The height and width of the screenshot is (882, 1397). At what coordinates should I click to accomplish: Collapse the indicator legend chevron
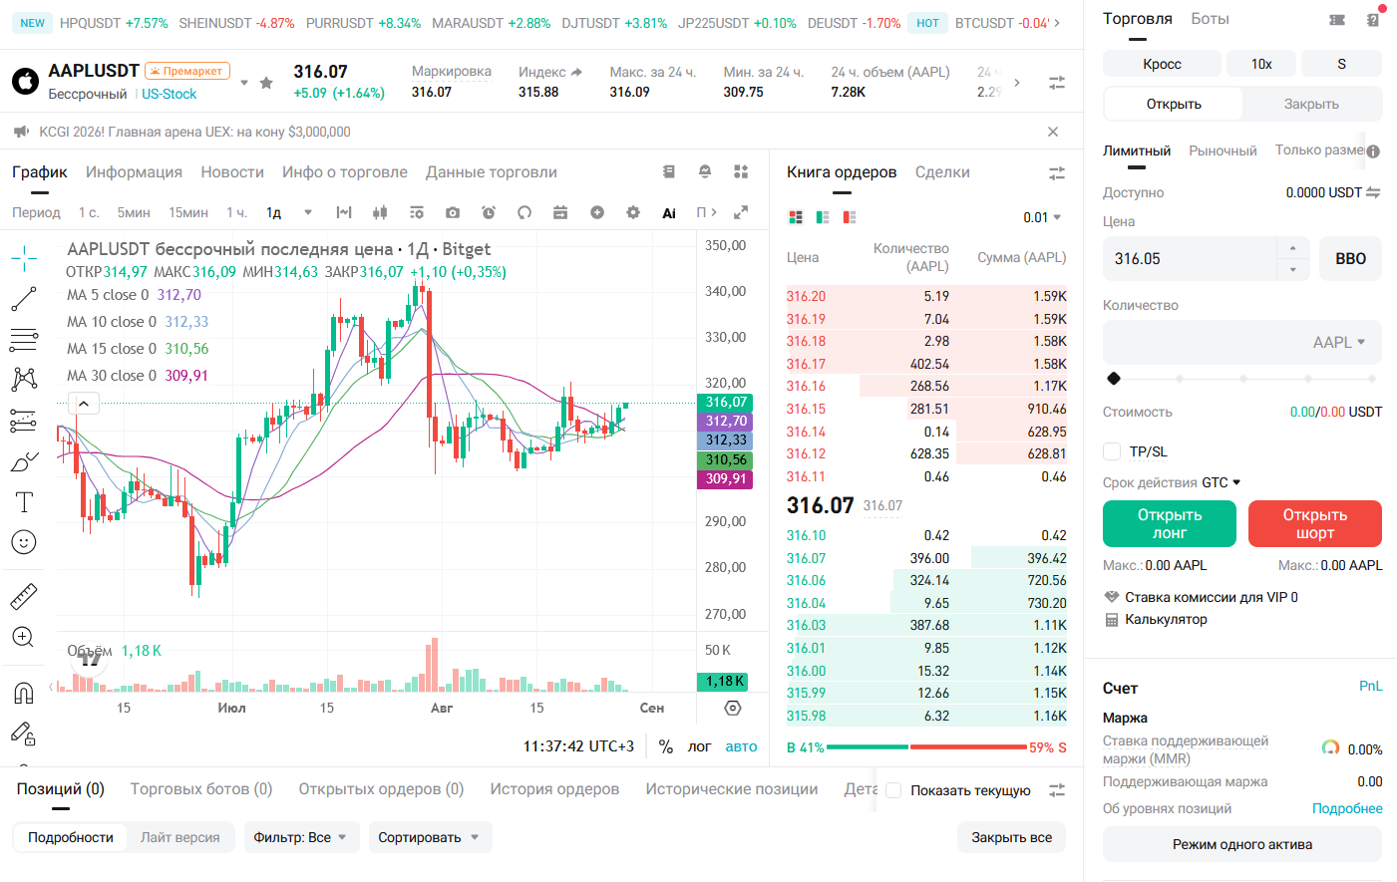84,404
